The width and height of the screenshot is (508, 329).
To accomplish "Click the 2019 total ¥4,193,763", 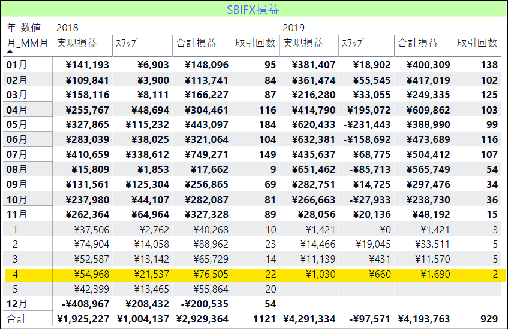I will point(424,319).
